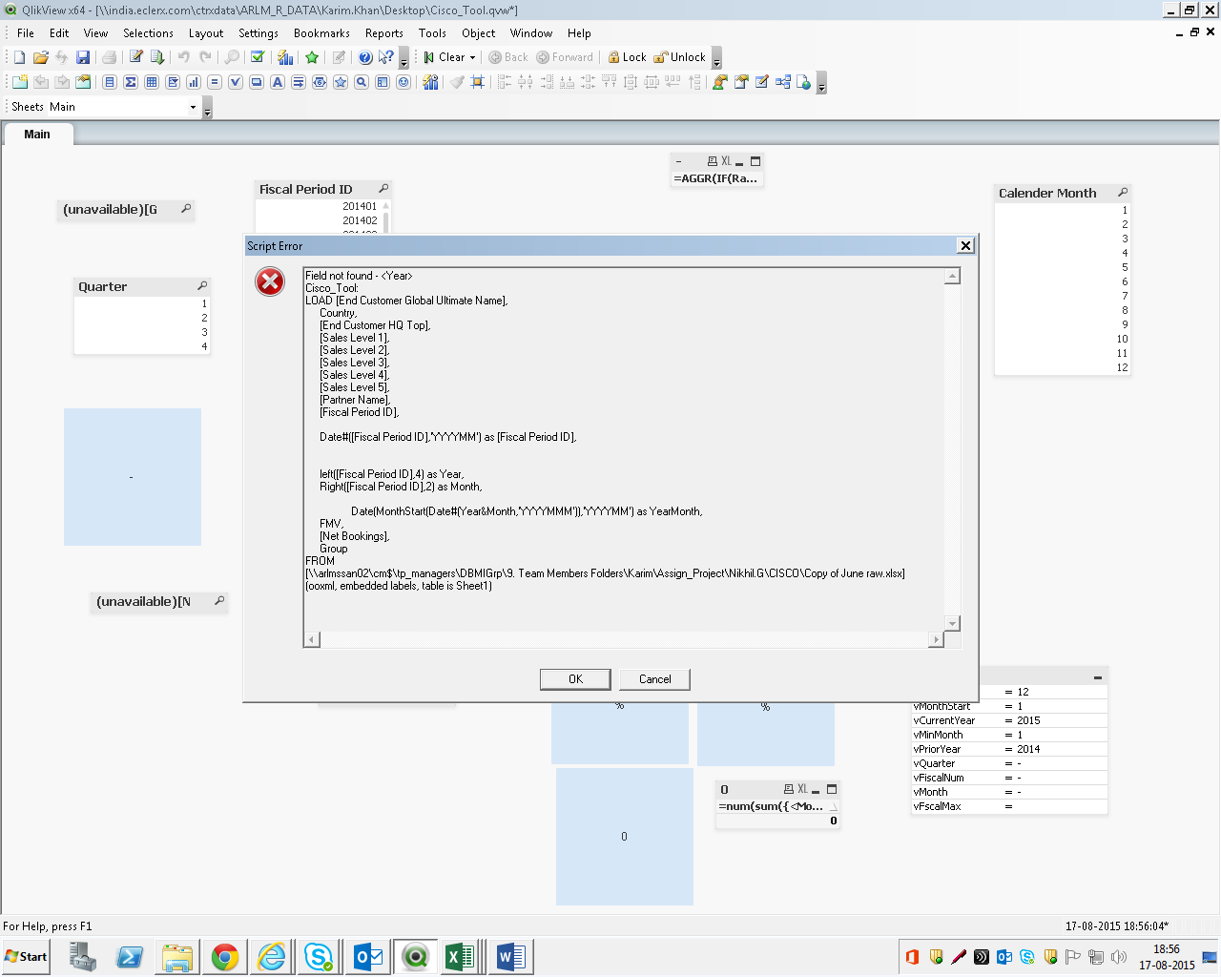This screenshot has width=1221, height=977.
Task: Select quarter 3 in Quarter list
Action: click(x=141, y=332)
